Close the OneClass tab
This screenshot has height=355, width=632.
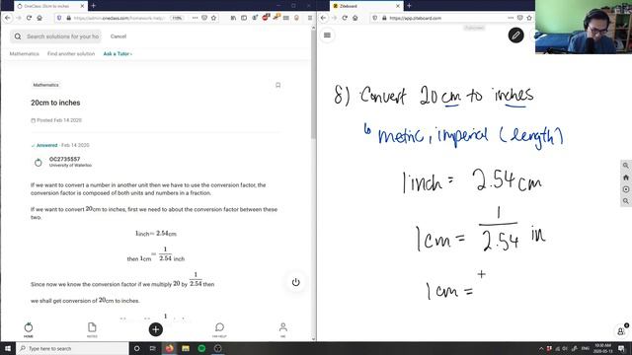click(82, 6)
